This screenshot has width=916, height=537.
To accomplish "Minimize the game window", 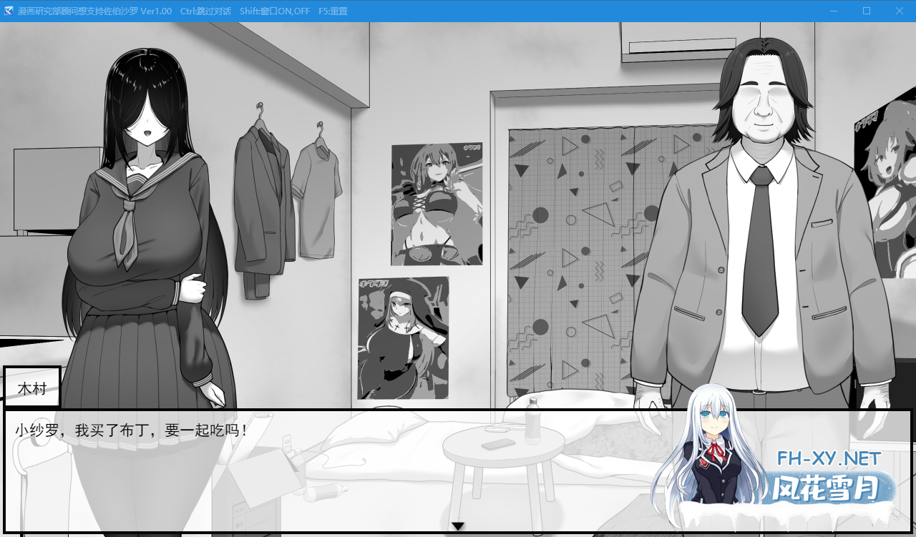I will (834, 11).
